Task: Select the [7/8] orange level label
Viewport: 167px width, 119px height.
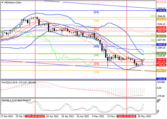Action: [x=96, y=21]
